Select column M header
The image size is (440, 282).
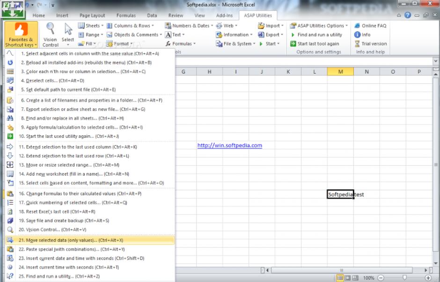click(x=340, y=72)
